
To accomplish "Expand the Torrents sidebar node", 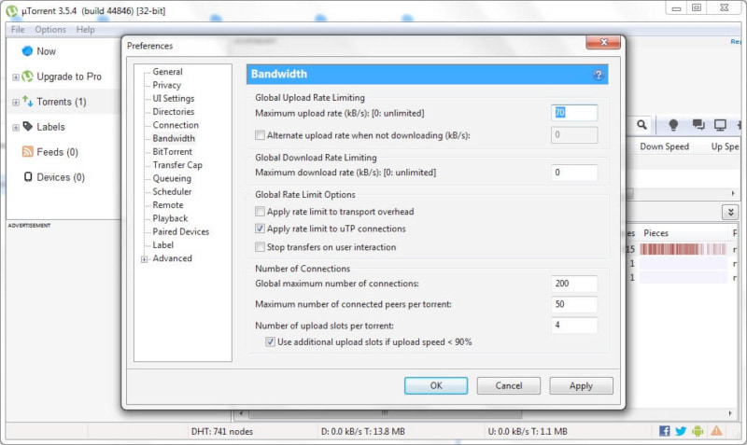I will (x=16, y=103).
